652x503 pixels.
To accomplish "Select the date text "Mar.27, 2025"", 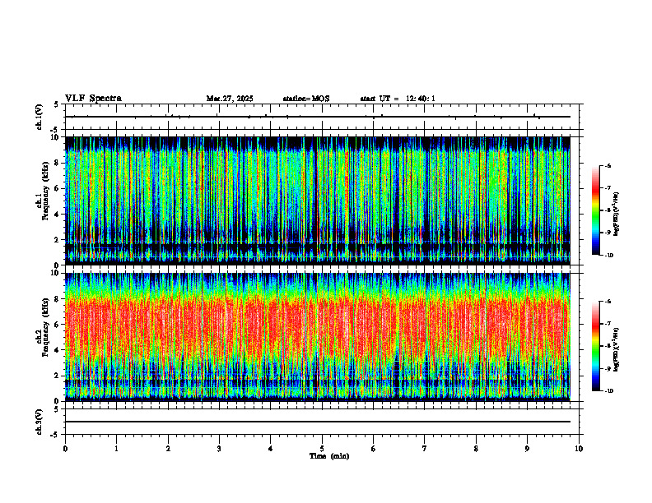I will (x=230, y=99).
